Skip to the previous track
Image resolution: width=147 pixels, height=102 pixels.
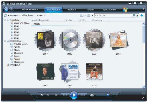(x=65, y=95)
